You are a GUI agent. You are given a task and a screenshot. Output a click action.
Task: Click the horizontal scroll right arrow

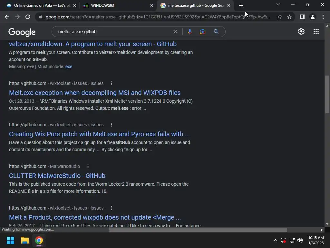[322, 230]
